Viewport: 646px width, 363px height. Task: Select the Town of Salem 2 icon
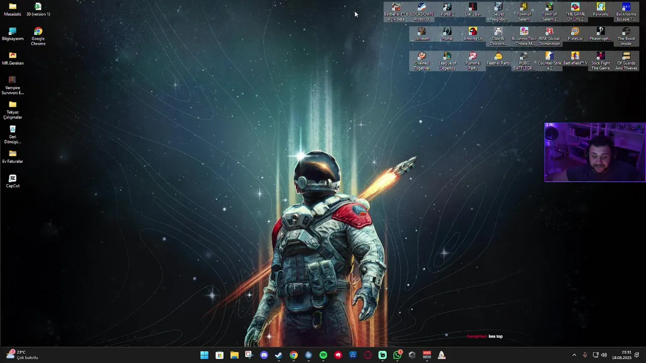550,12
